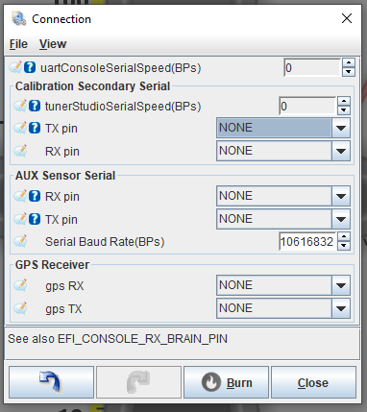Click the 'Serial Baud Rate(BPs)' label
The image size is (367, 412).
click(x=105, y=242)
